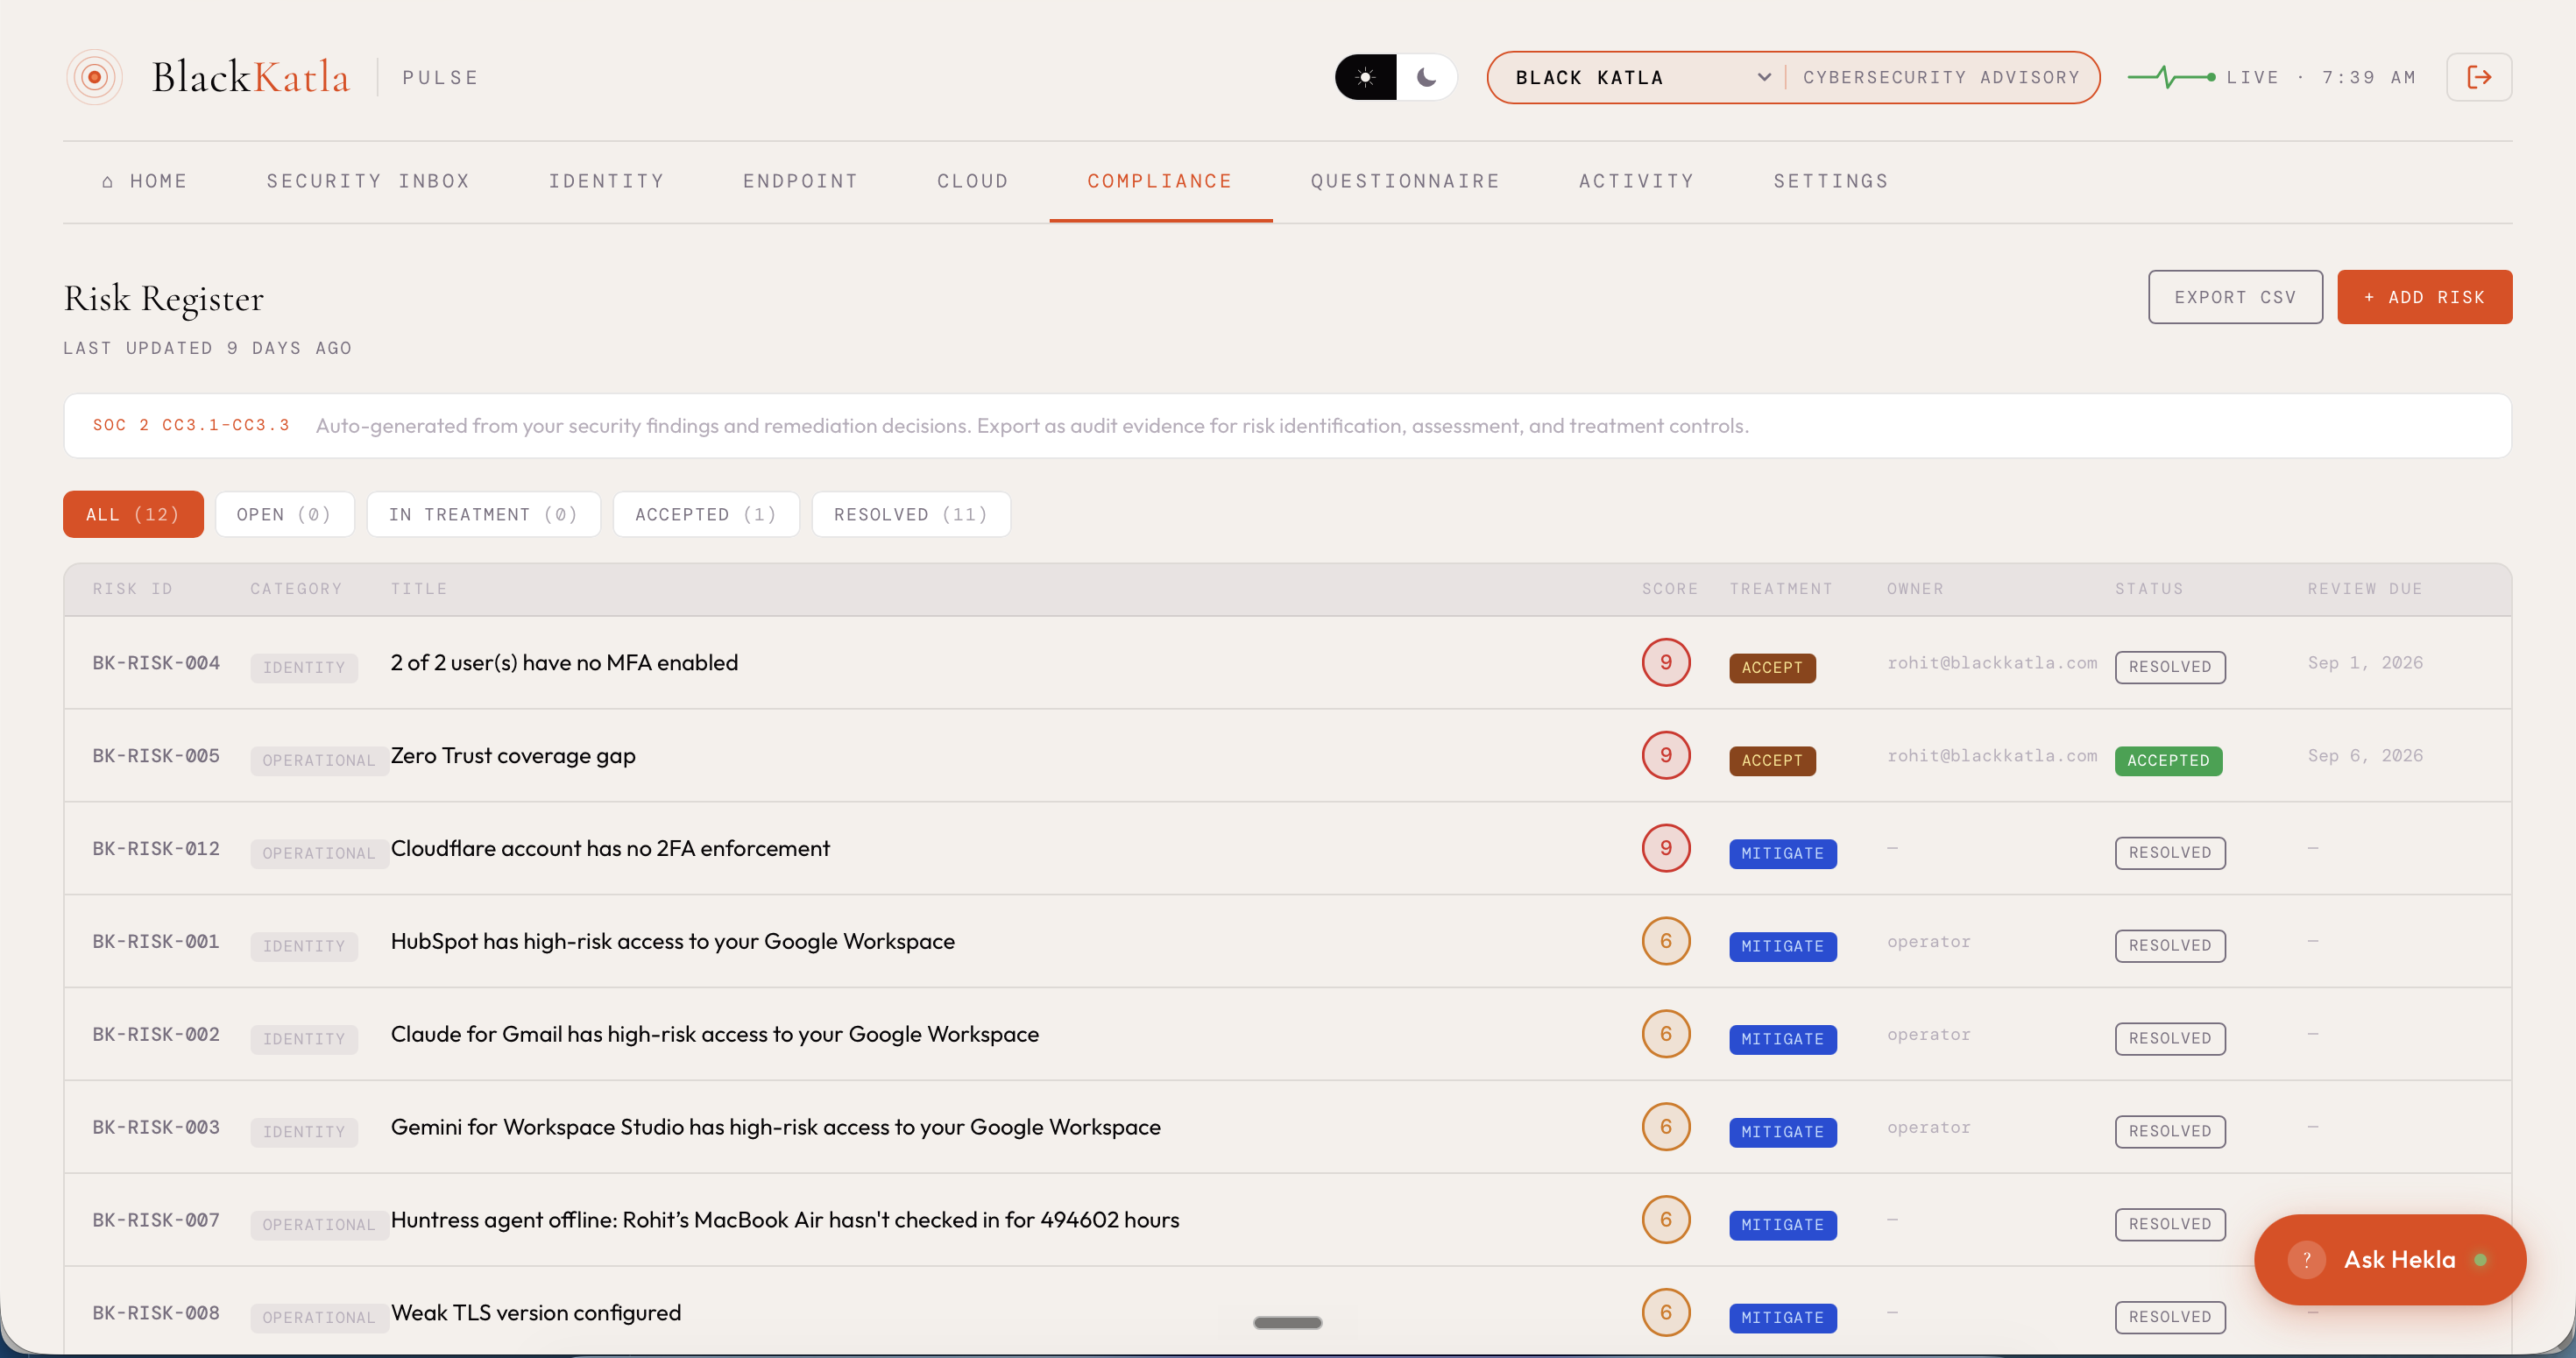Click owner email on BK-RISK-005 row

[x=1991, y=756]
